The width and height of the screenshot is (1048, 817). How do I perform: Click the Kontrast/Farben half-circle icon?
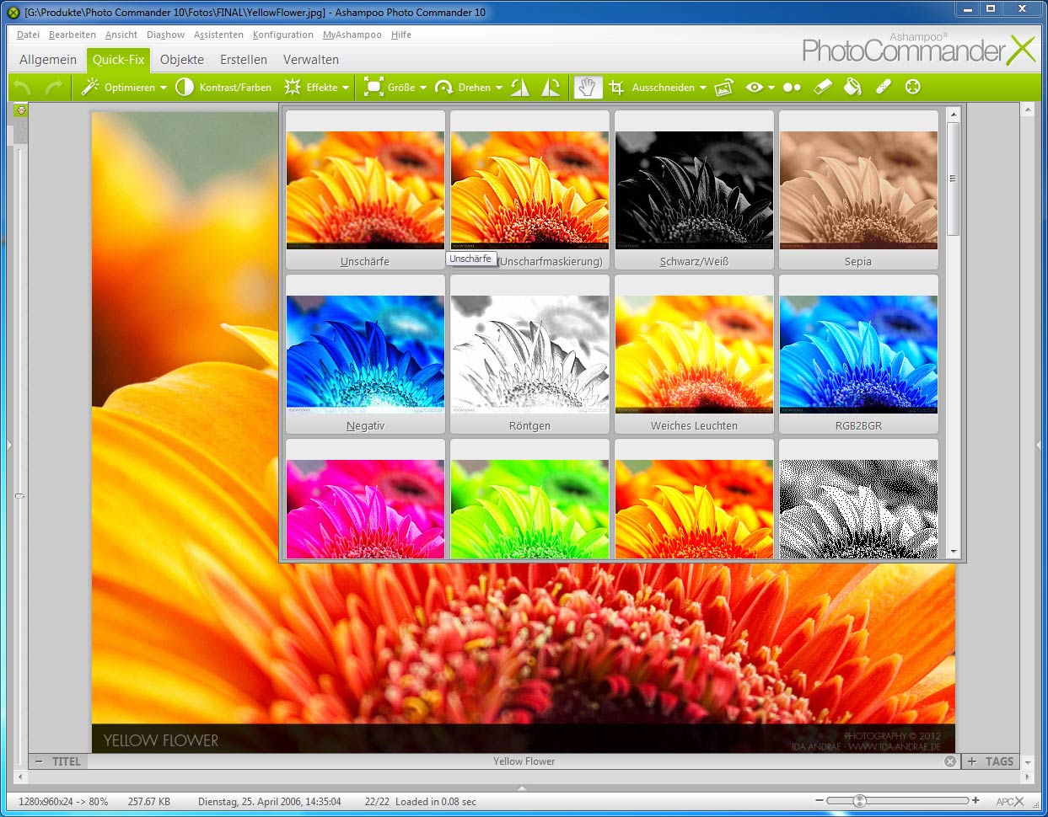(185, 87)
